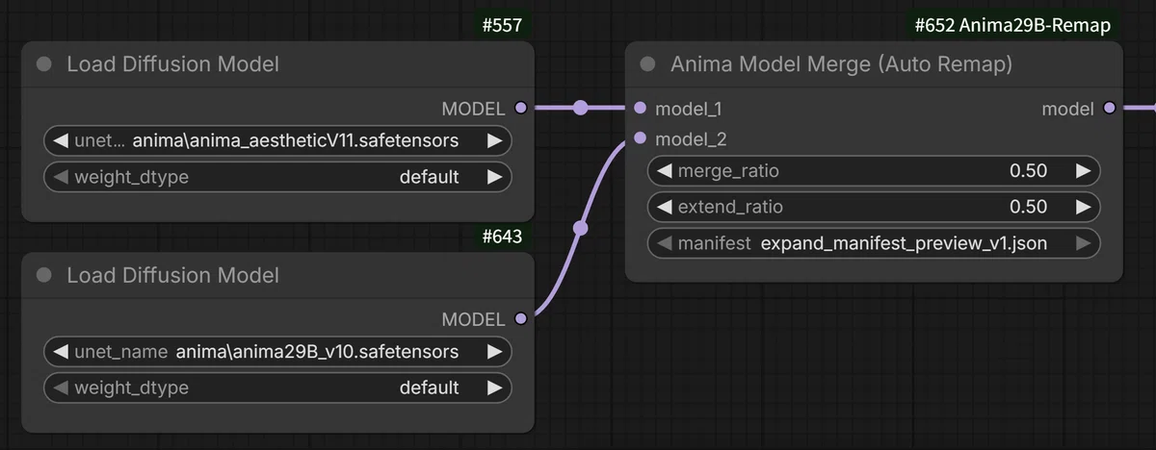Open weight_dtype dropdown in node #557
Image resolution: width=1156 pixels, height=450 pixels.
[x=277, y=177]
